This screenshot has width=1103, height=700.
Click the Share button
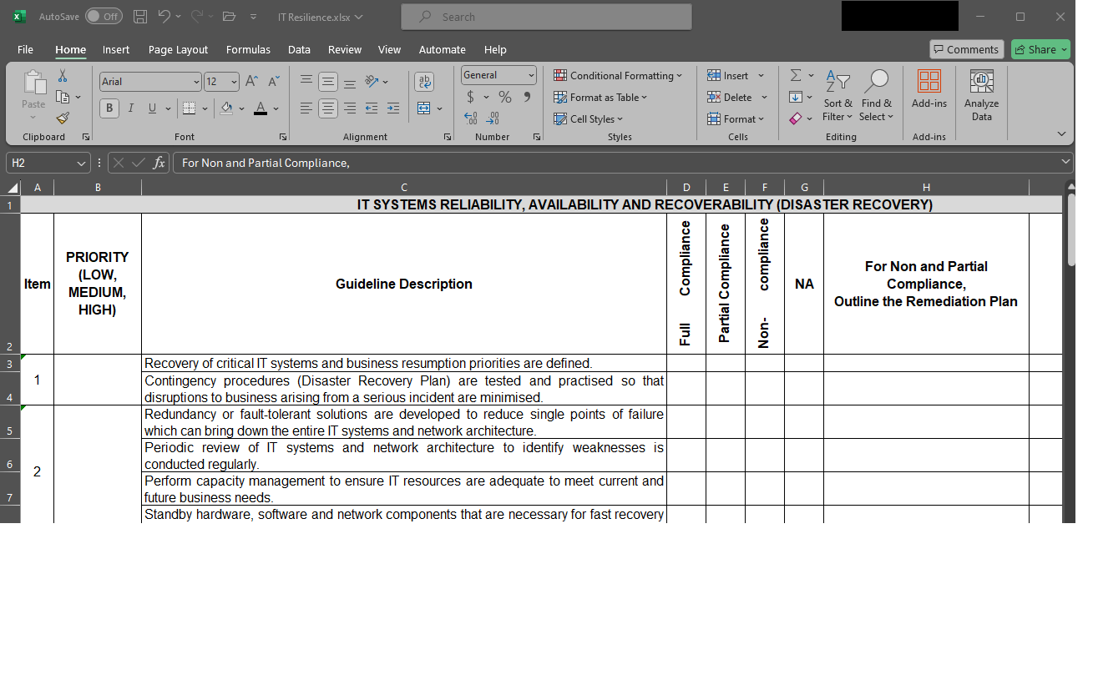pyautogui.click(x=1040, y=49)
